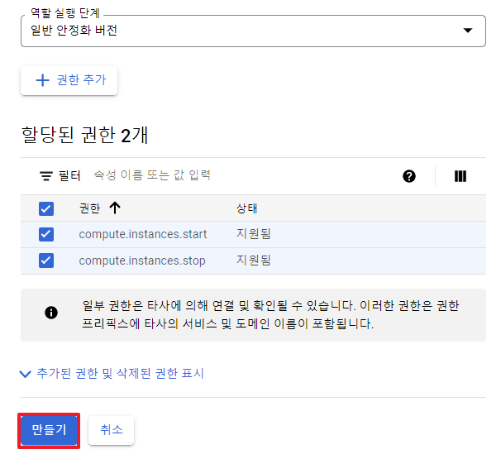Uncheck the compute.instances.start checkbox
The image size is (501, 459).
coord(46,234)
